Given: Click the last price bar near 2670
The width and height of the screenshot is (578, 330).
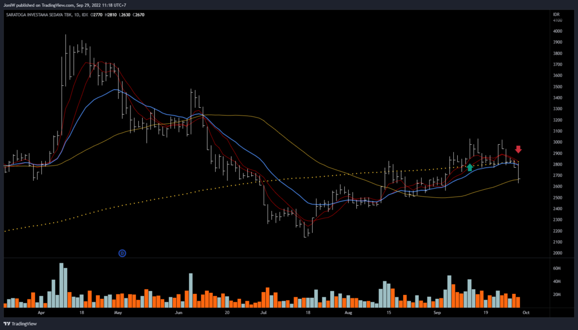Looking at the screenshot, I should 519,172.
